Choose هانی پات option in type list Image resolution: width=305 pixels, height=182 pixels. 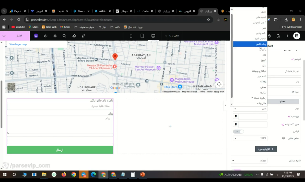click(x=250, y=103)
